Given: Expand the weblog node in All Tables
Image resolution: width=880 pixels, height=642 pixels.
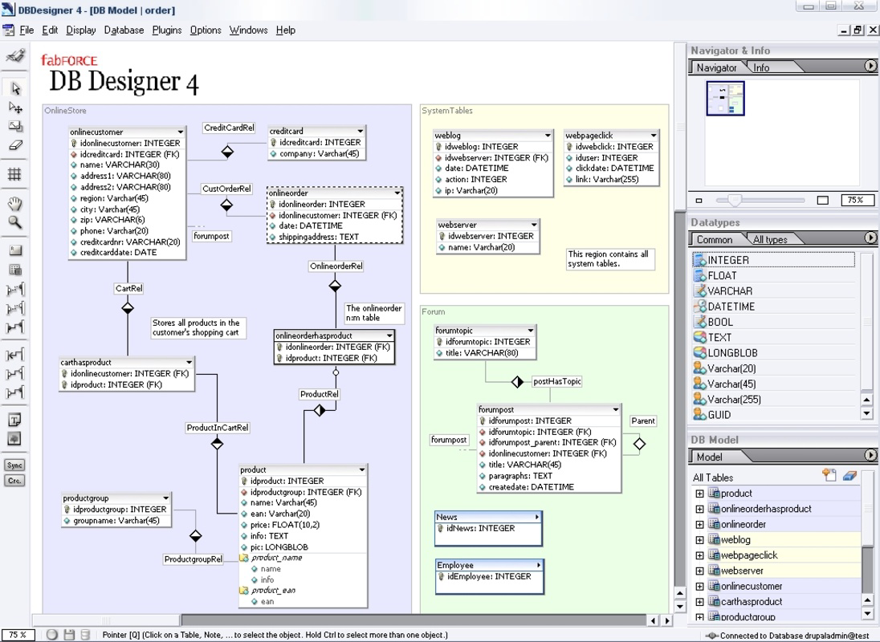Looking at the screenshot, I should (699, 540).
